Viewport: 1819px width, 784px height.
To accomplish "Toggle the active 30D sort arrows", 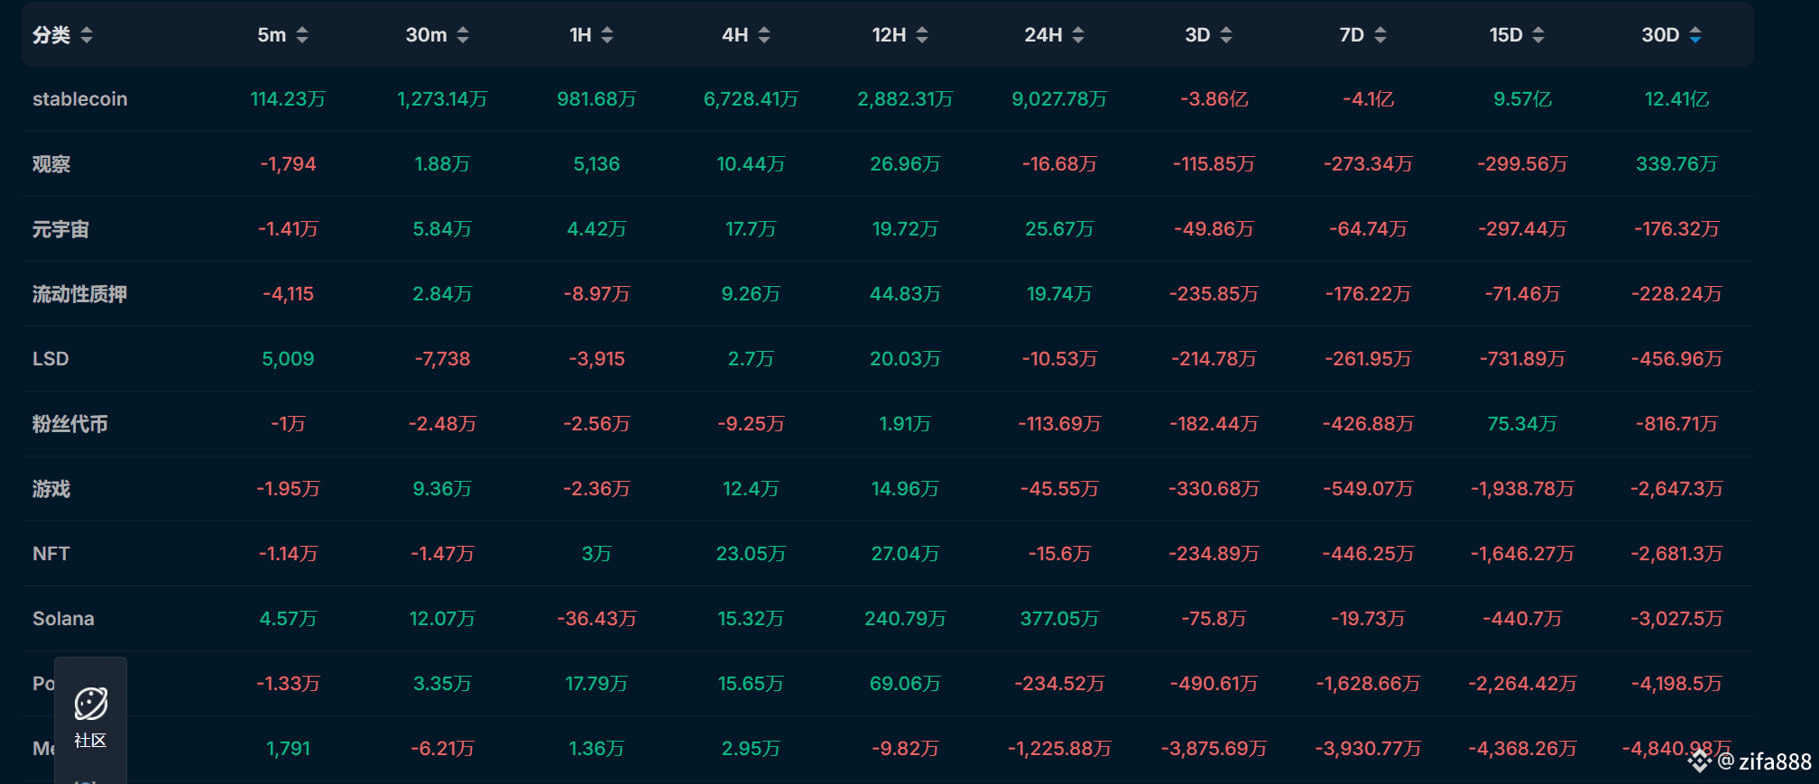I will [1695, 35].
